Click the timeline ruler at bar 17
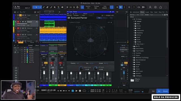This screenshot has width=181, height=101. pos(50,12)
